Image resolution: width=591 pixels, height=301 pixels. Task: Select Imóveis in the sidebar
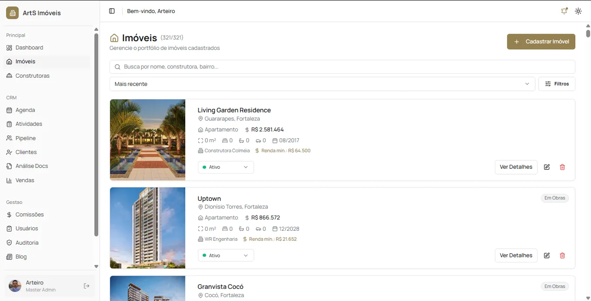pyautogui.click(x=47, y=62)
